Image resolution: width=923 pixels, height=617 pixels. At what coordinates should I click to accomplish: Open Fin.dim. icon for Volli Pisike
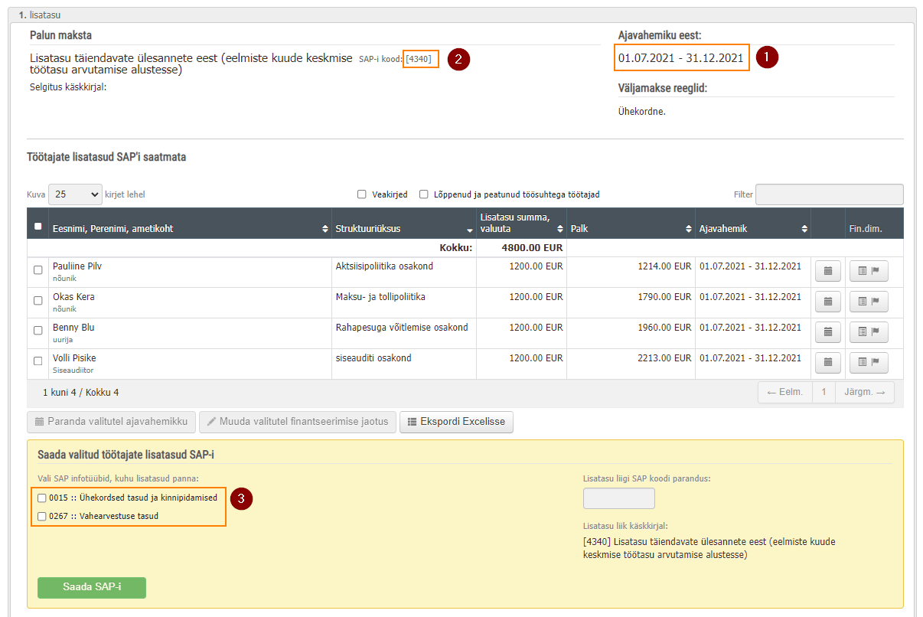(869, 363)
